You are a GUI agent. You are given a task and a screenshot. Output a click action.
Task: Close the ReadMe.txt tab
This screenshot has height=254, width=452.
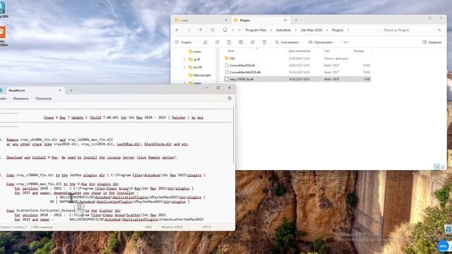(60, 90)
